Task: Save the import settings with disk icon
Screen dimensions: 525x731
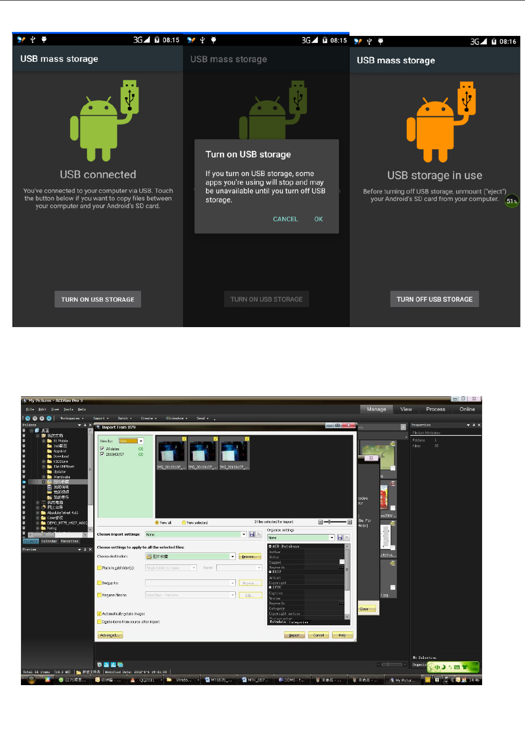Action: (x=252, y=534)
